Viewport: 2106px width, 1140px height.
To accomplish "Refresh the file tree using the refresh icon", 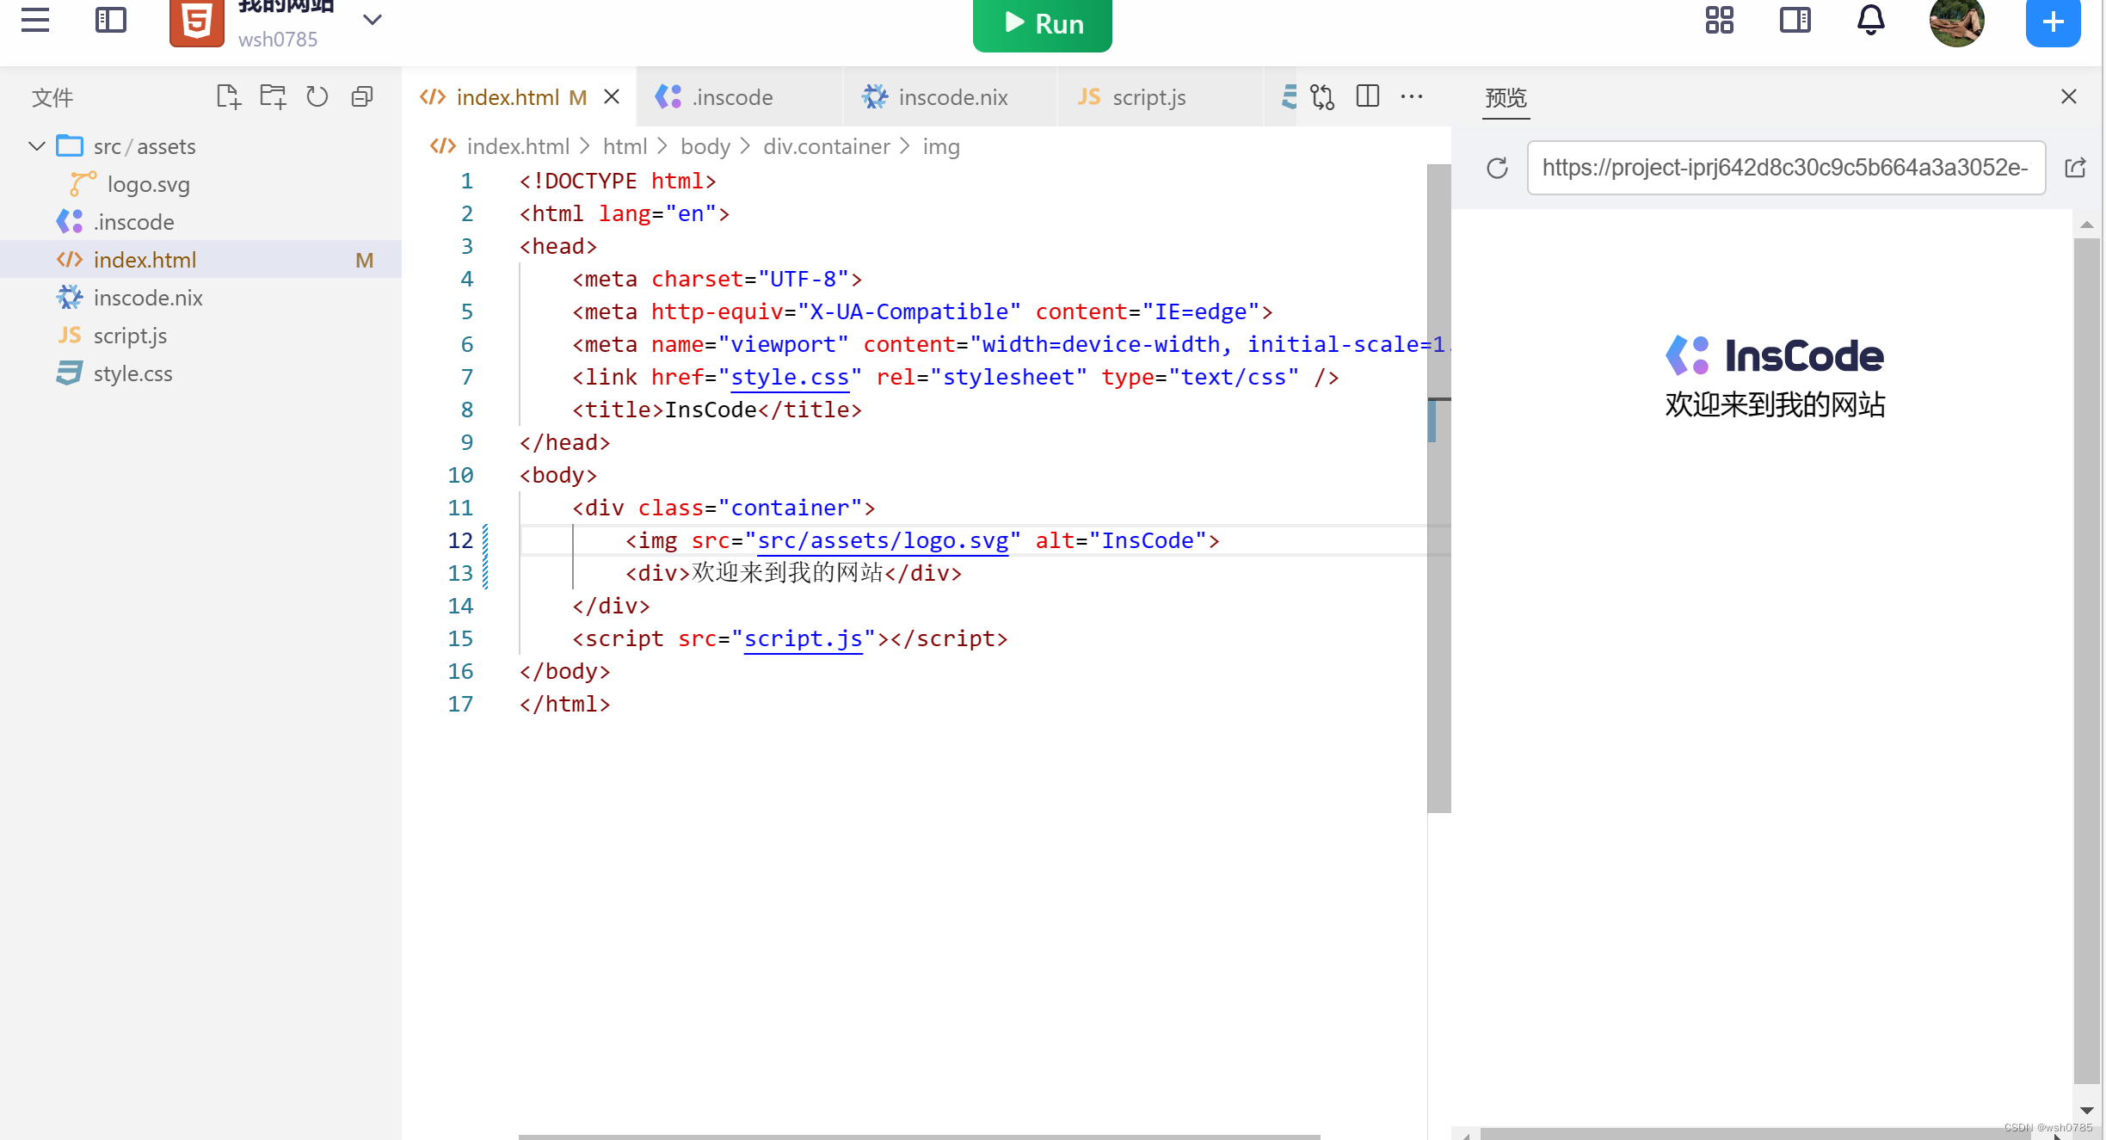I will click(317, 96).
